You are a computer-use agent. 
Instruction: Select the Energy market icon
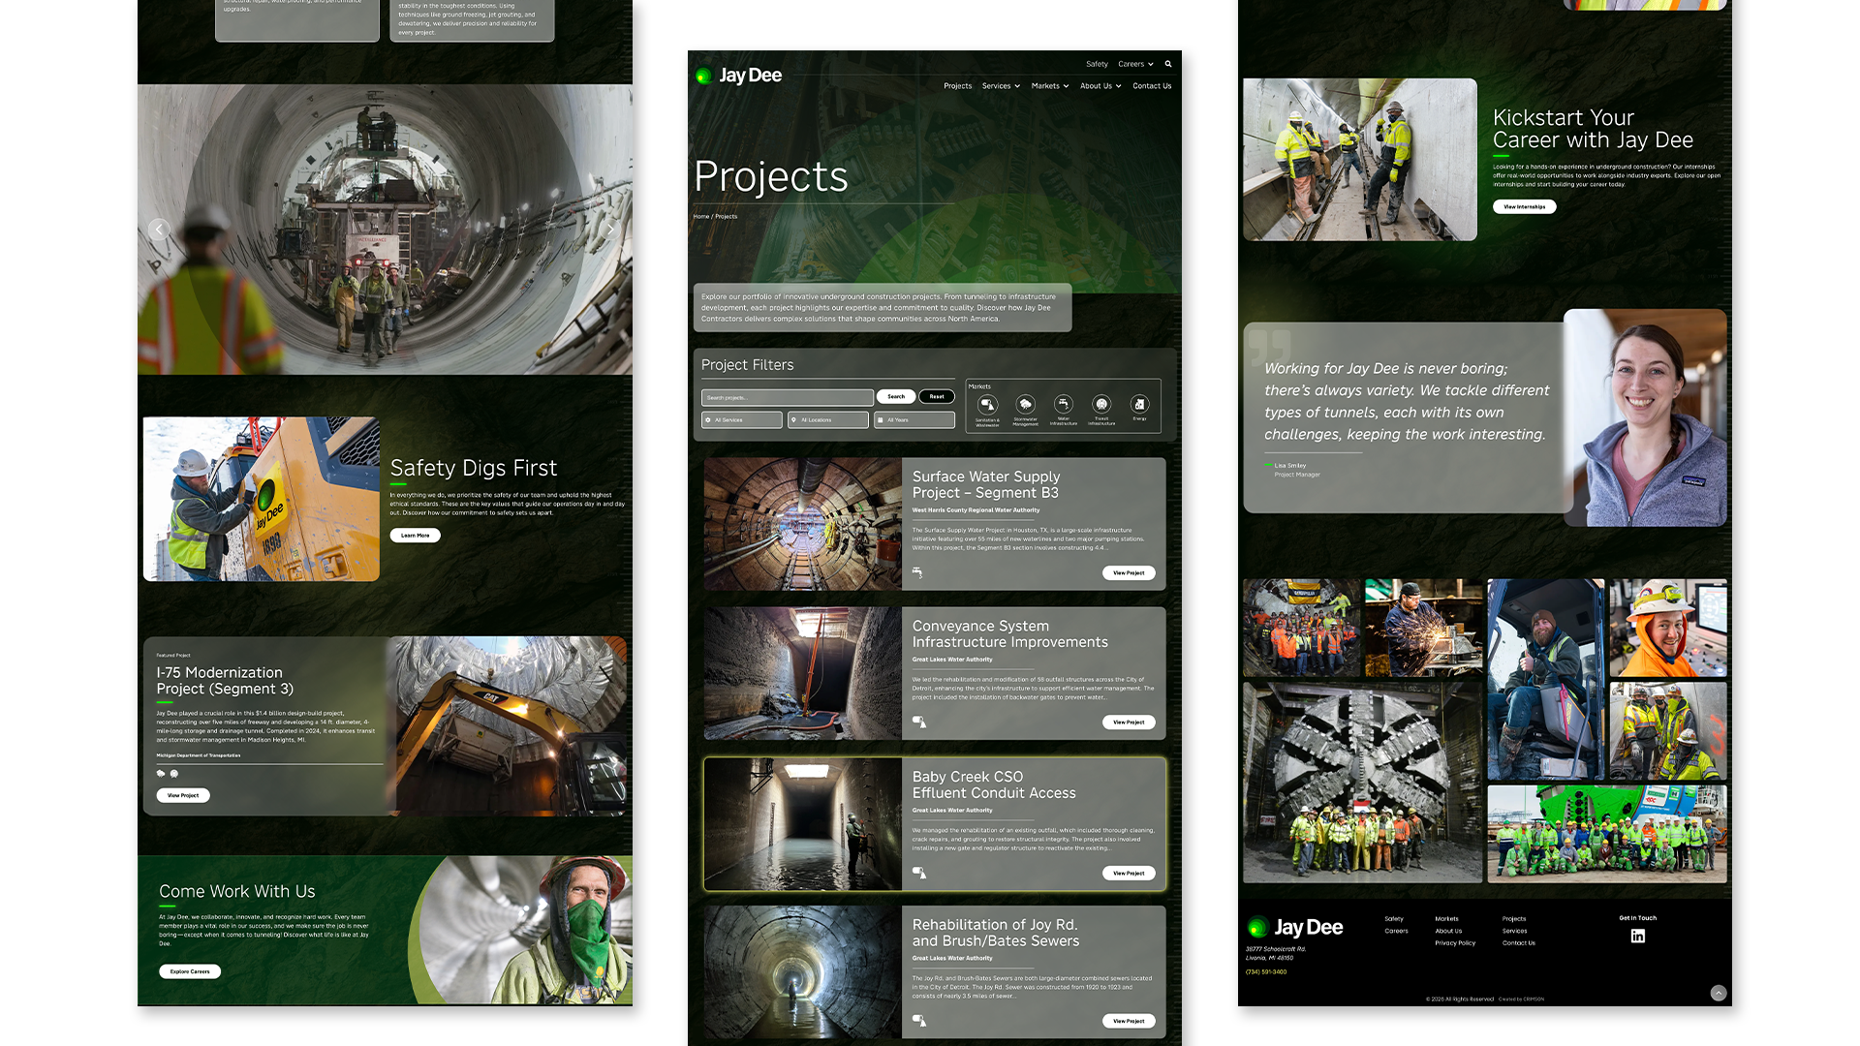pos(1139,404)
